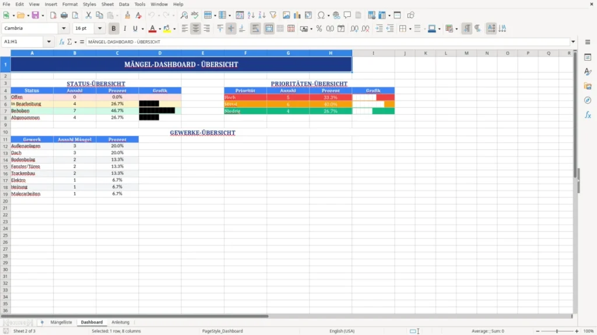Open background color dropdown arrow
Image resolution: width=597 pixels, height=335 pixels.
point(440,29)
